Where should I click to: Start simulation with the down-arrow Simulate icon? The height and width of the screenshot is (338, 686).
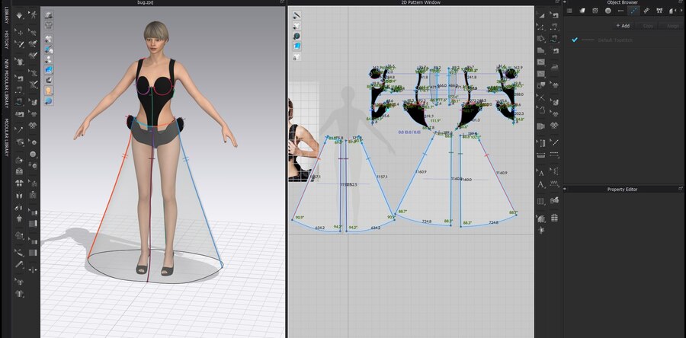tap(20, 15)
